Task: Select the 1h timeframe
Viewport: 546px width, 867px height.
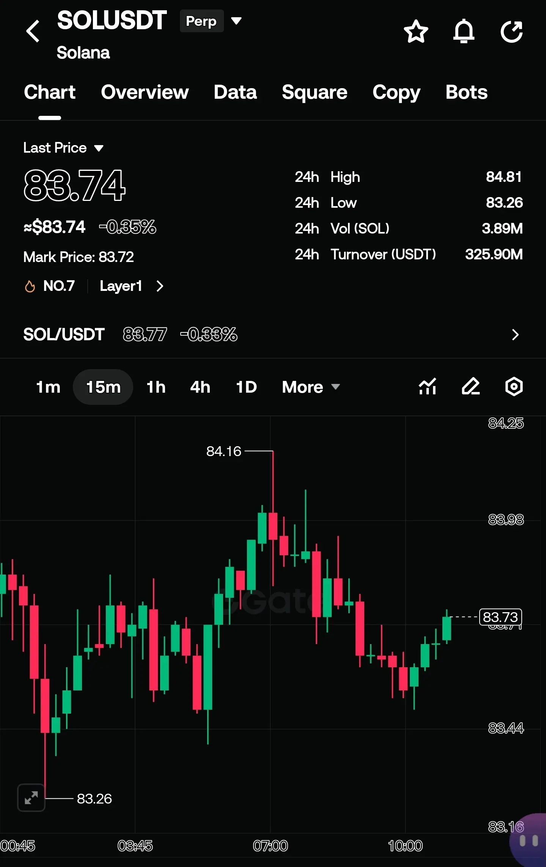Action: coord(156,387)
